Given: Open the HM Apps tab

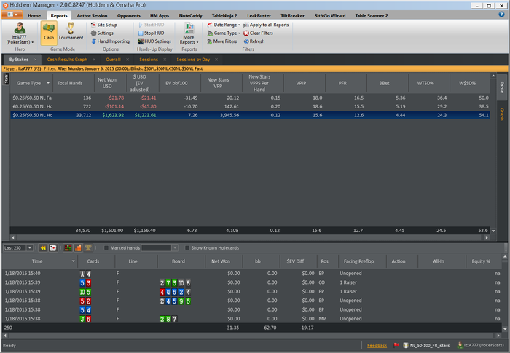Looking at the screenshot, I should pos(160,15).
